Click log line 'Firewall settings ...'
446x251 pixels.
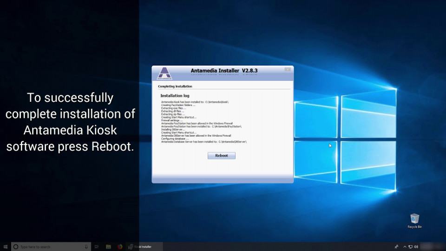pos(172,120)
